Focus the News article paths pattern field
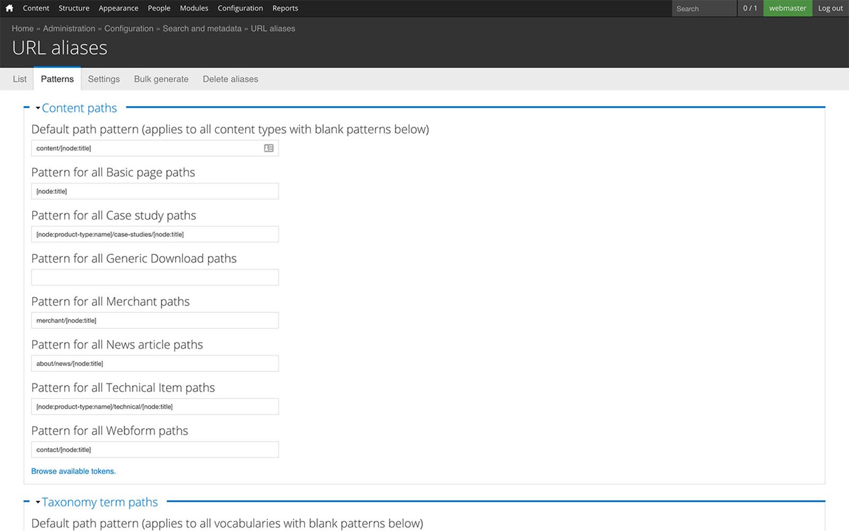The image size is (849, 531). (x=155, y=363)
